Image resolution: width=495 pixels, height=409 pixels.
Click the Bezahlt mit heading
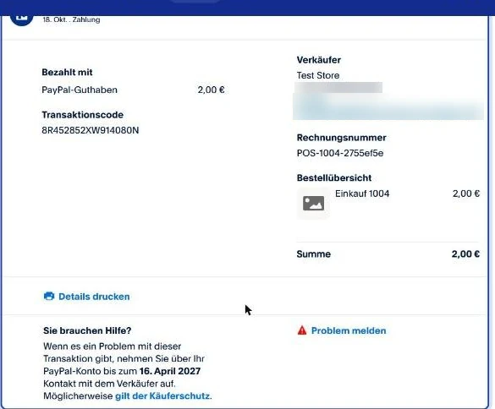pyautogui.click(x=67, y=72)
